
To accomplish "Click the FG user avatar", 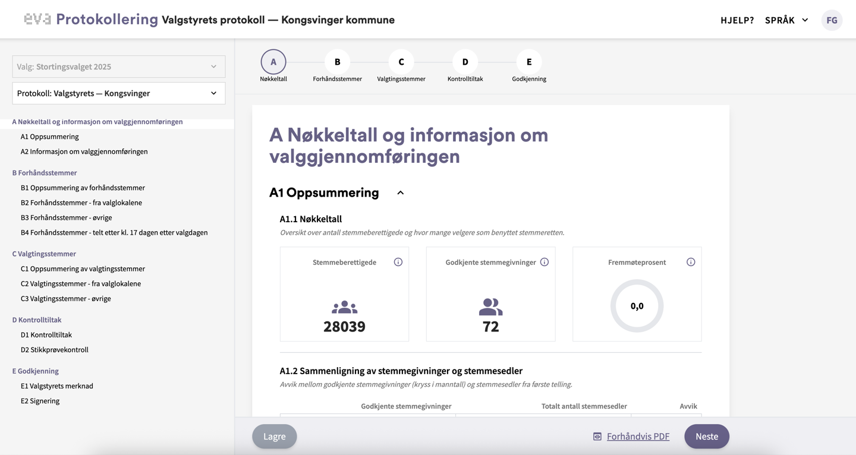I will point(832,20).
